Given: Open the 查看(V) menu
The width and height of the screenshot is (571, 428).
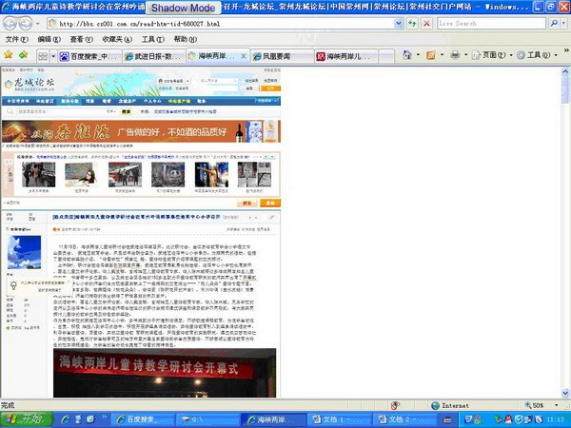Looking at the screenshot, I should 81,39.
